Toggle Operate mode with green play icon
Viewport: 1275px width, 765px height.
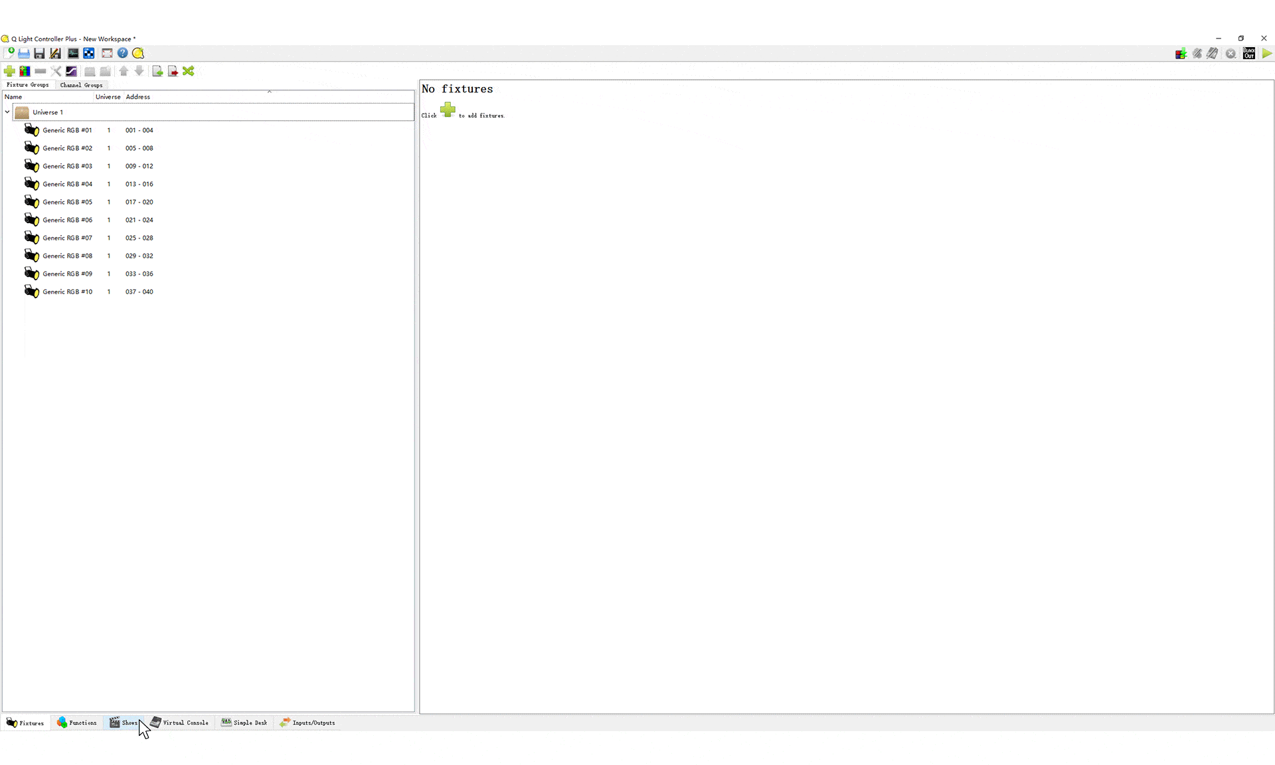[x=1267, y=53]
